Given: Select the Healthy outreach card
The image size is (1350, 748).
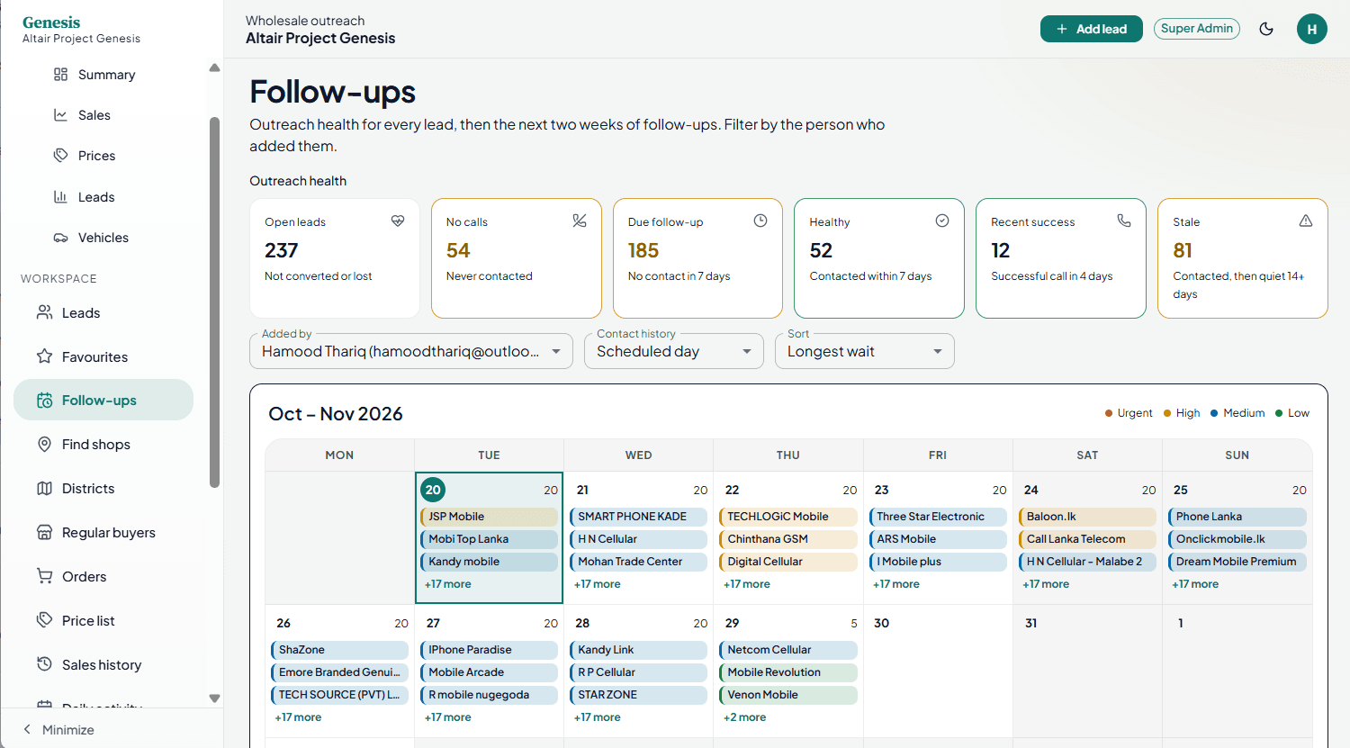Looking at the screenshot, I should (x=879, y=258).
